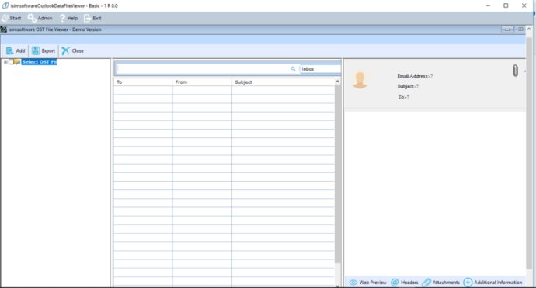Click the Export toolbar button

44,51
